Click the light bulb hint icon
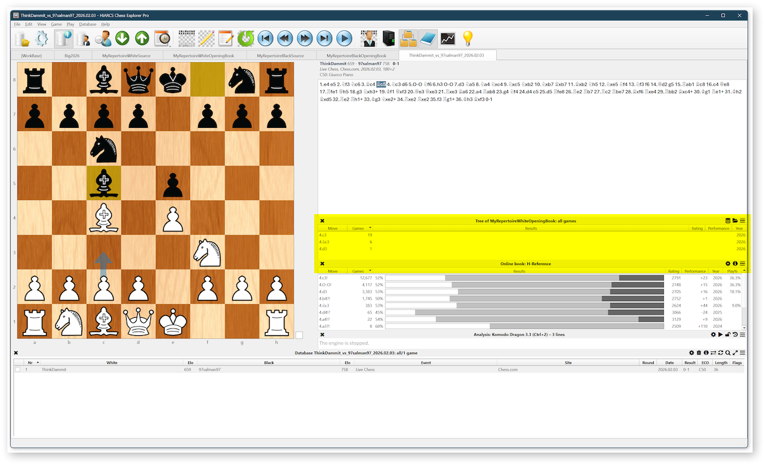The height and width of the screenshot is (465, 765). coord(467,38)
